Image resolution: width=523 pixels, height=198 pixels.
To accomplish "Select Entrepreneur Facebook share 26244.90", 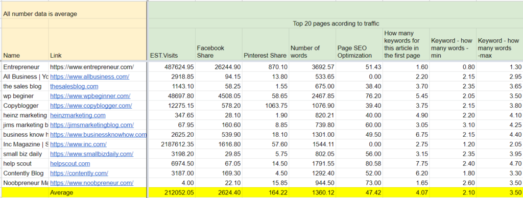I will pos(219,67).
